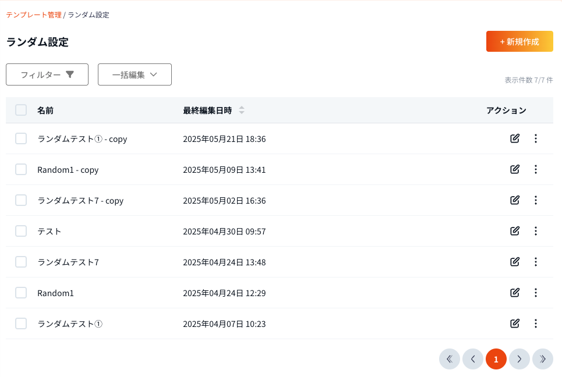Image resolution: width=562 pixels, height=377 pixels.
Task: Select the Random1 row checkbox
Action: tap(21, 293)
